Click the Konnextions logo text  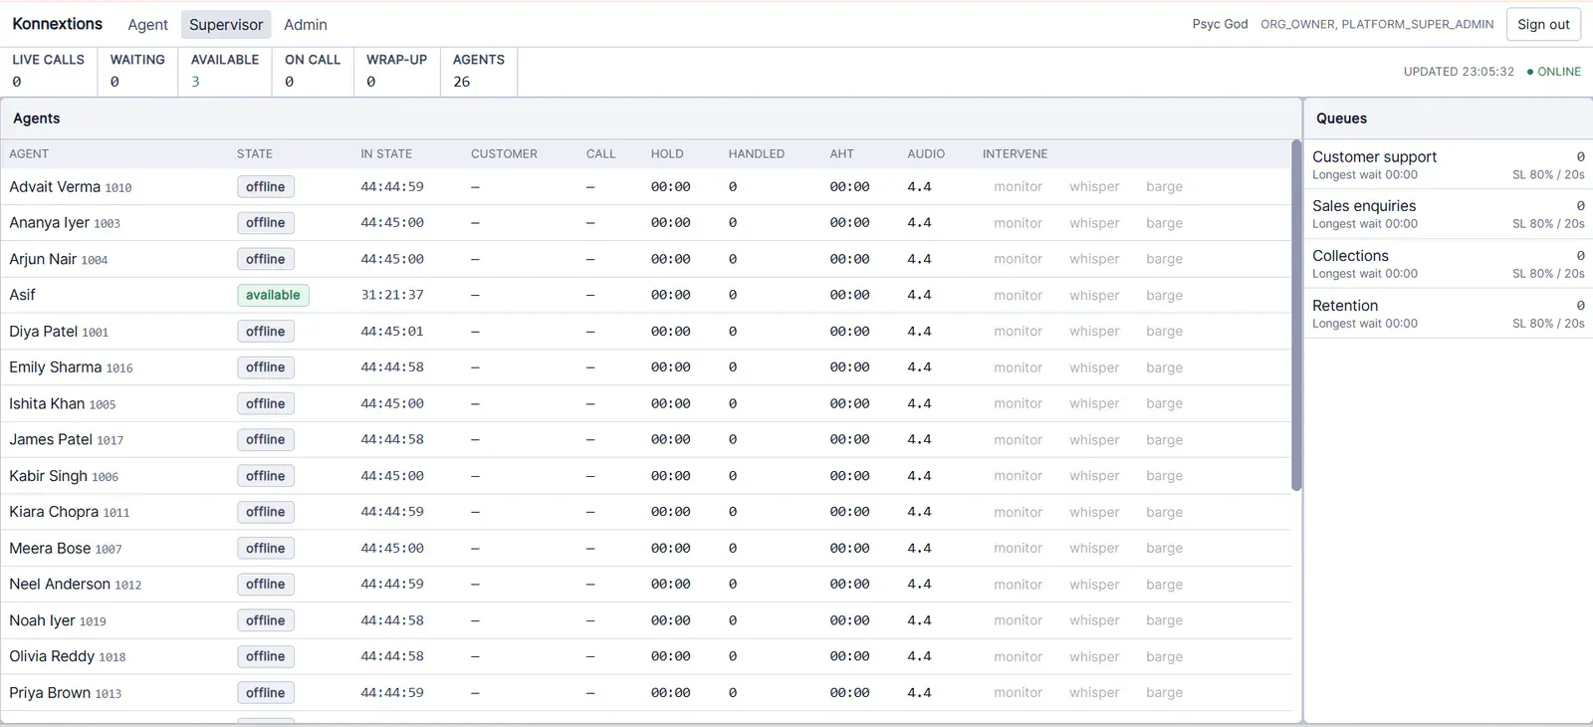(57, 24)
